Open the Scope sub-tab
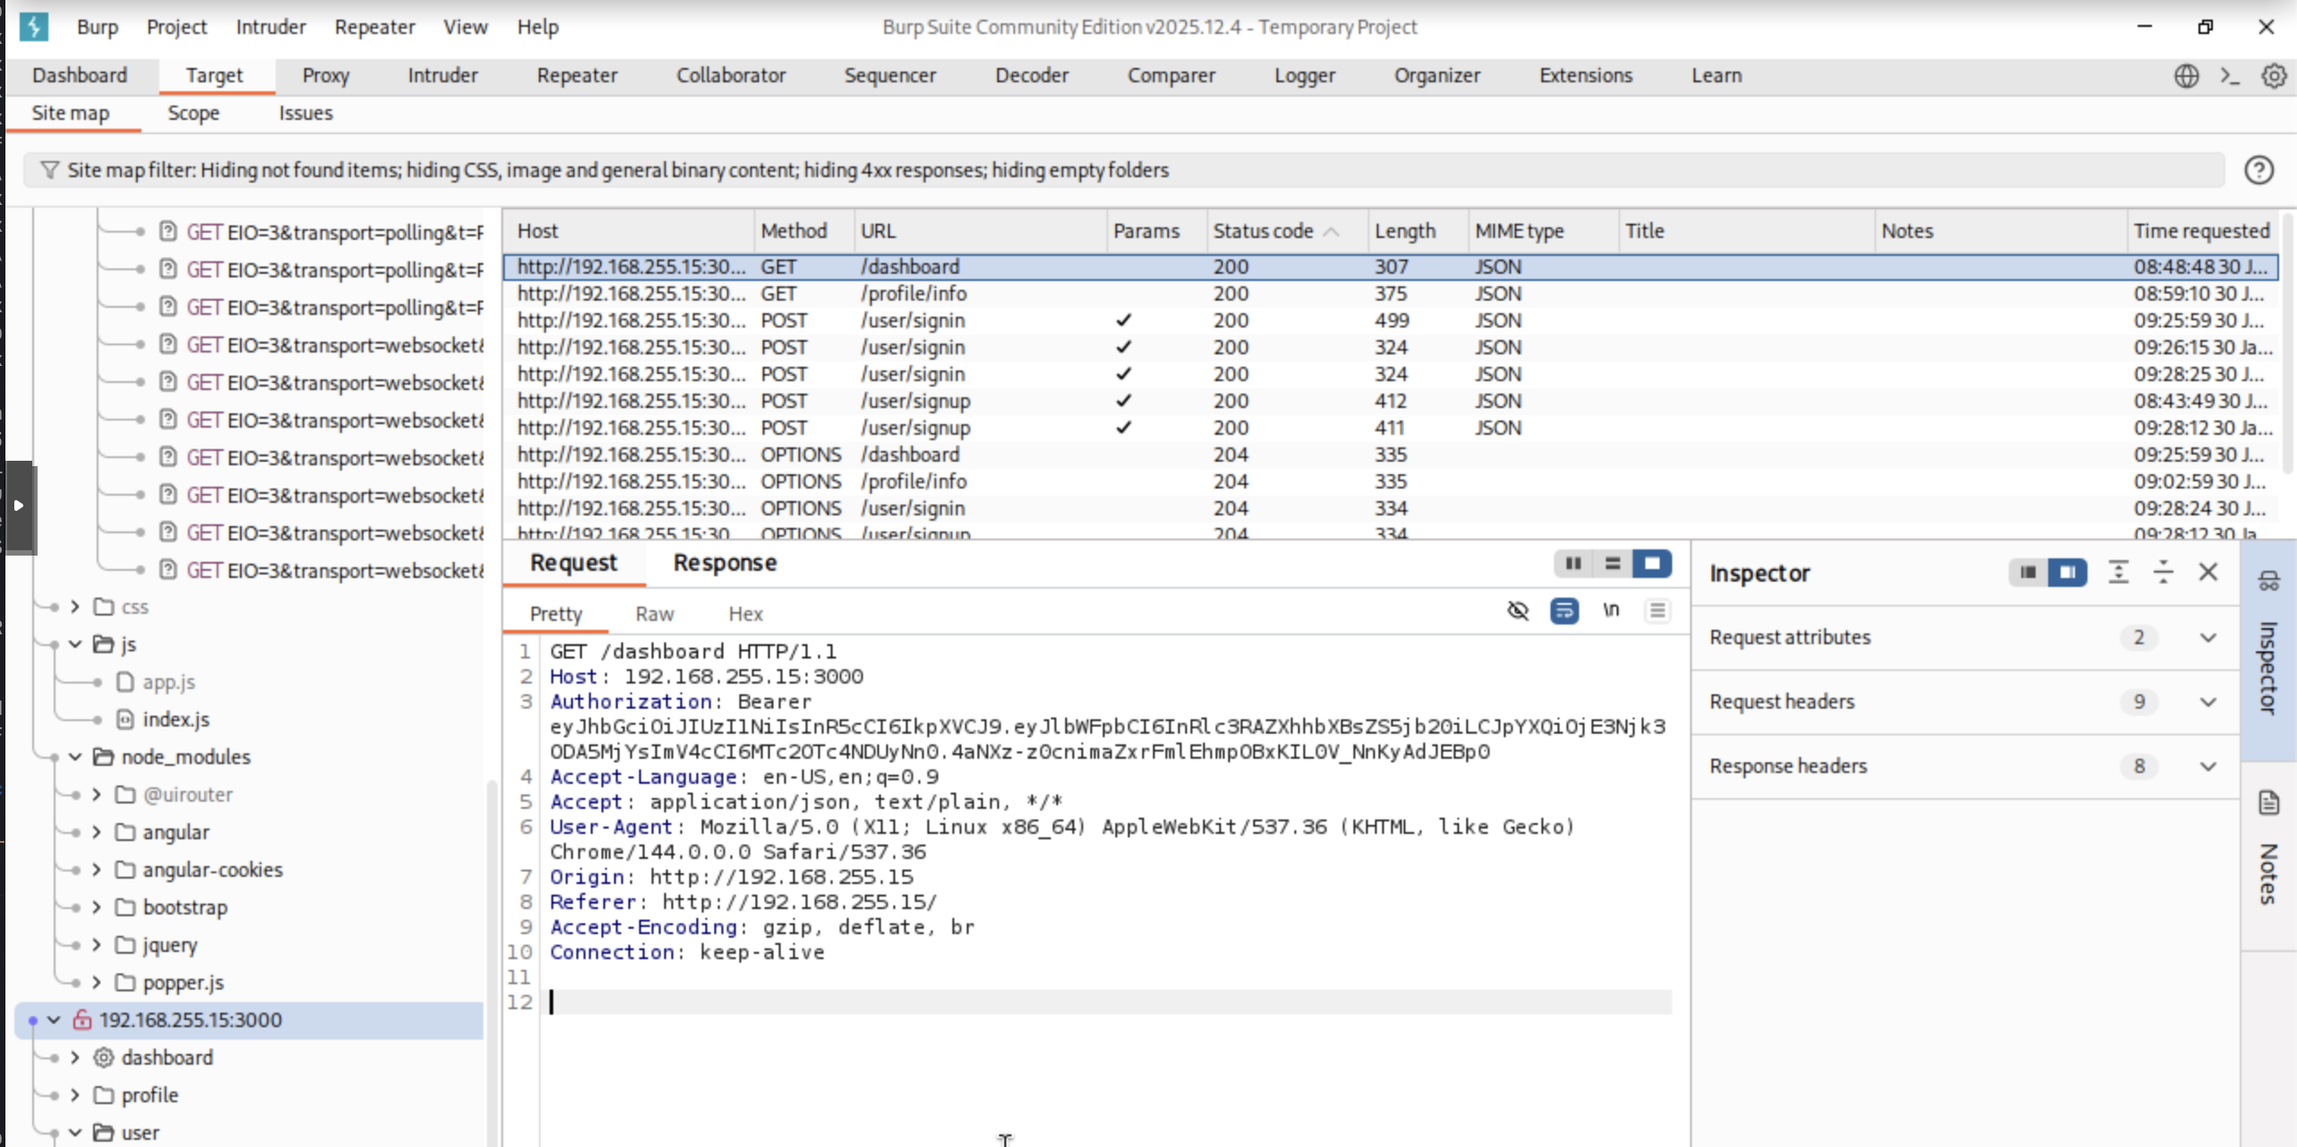The image size is (2297, 1147). pyautogui.click(x=193, y=114)
